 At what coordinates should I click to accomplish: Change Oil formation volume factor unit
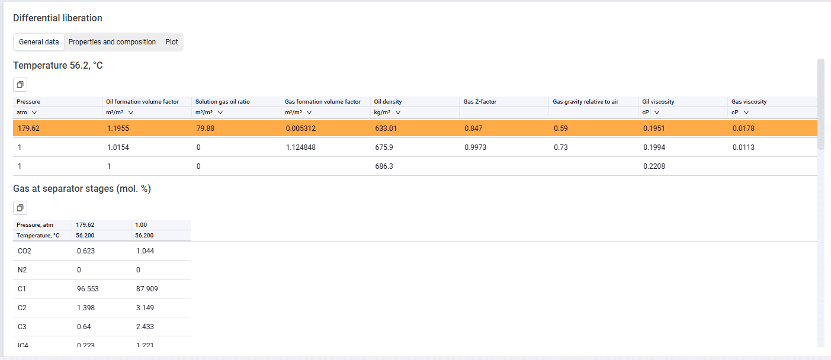[130, 112]
